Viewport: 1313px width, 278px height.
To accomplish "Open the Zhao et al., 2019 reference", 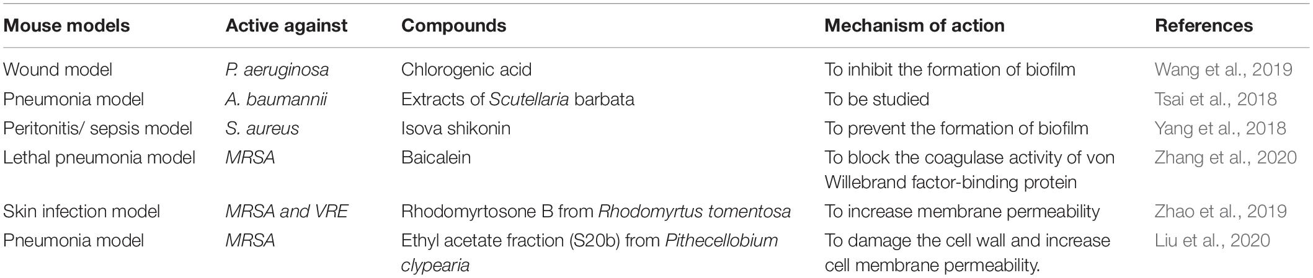I will pos(1220,211).
